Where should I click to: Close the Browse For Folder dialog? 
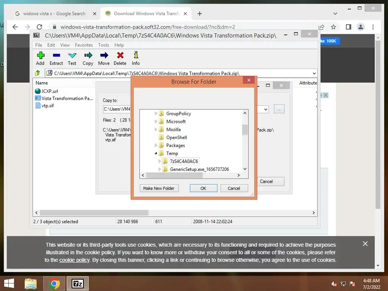point(249,80)
